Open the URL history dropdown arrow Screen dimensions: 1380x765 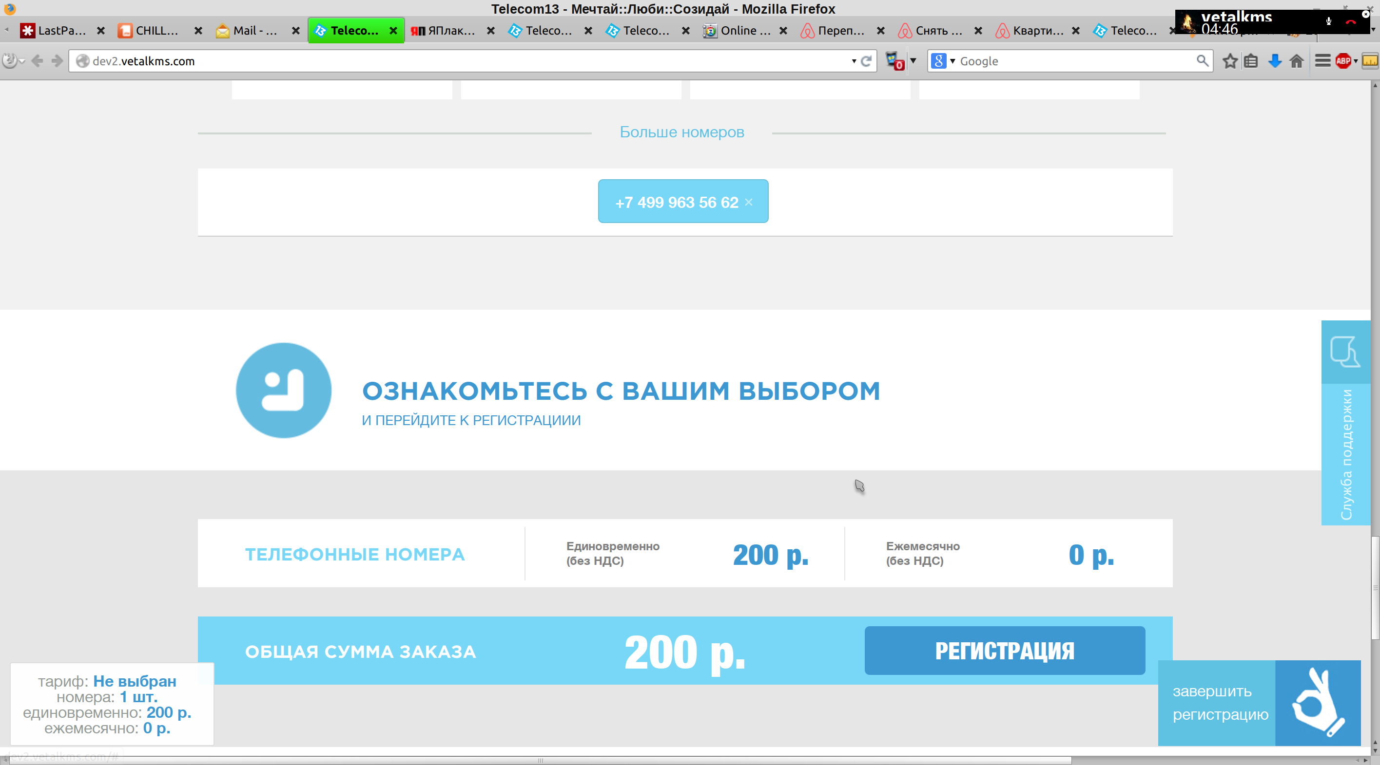pos(854,61)
